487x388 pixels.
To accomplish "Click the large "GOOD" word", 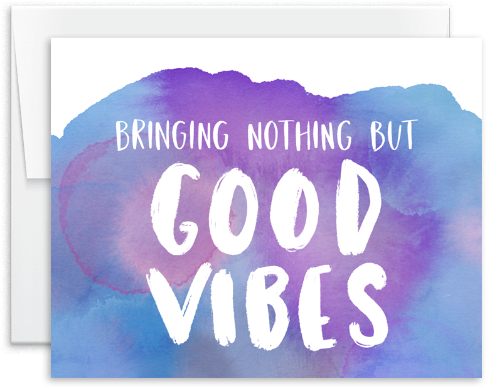I will tap(266, 208).
